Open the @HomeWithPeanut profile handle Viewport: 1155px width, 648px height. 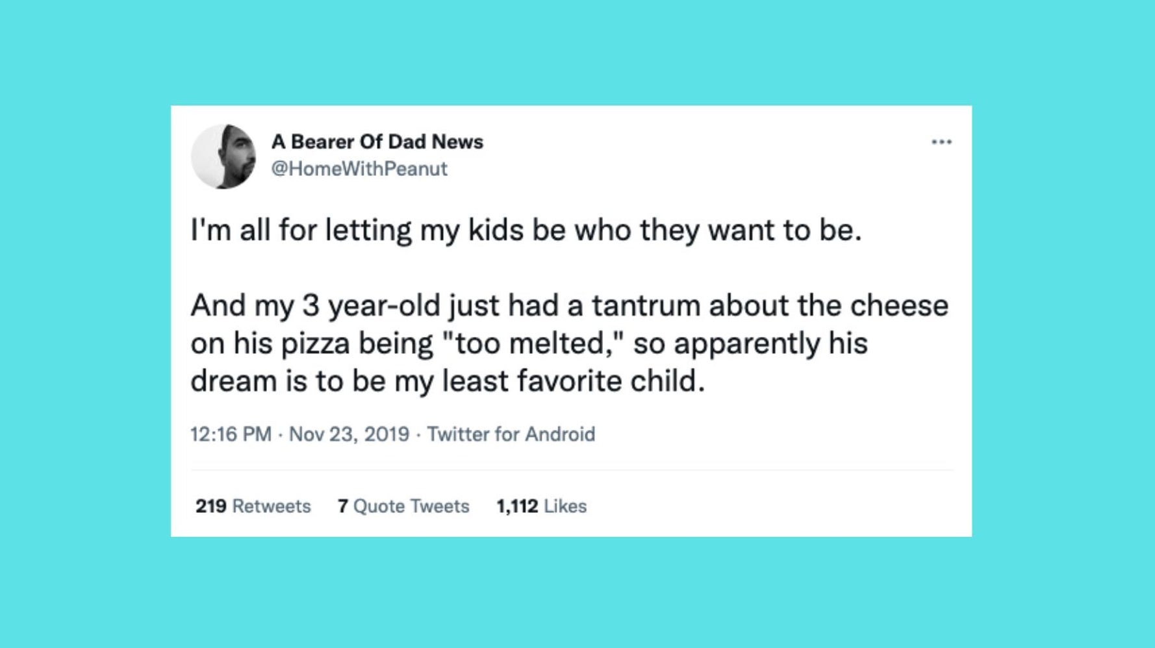click(x=360, y=168)
